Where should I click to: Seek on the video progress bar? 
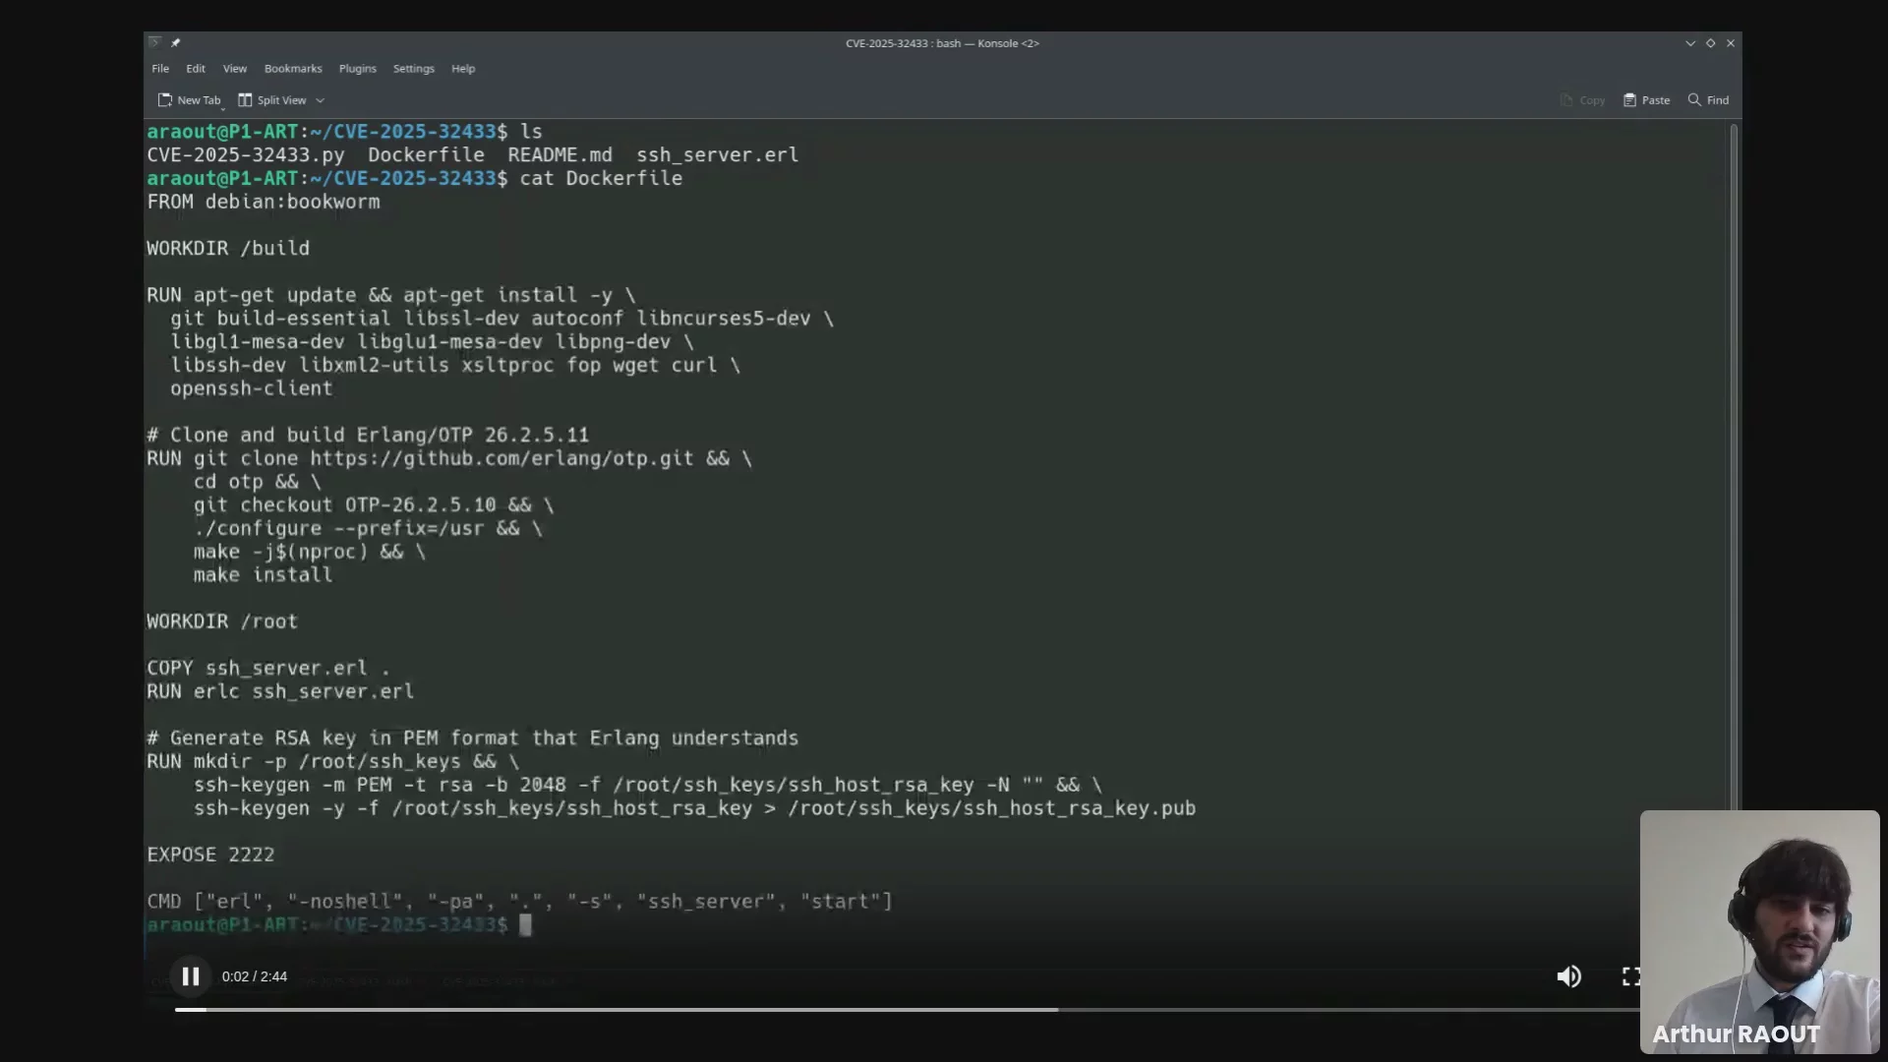point(907,1010)
